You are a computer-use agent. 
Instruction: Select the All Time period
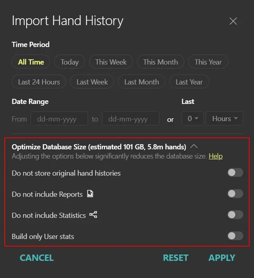[x=31, y=62]
